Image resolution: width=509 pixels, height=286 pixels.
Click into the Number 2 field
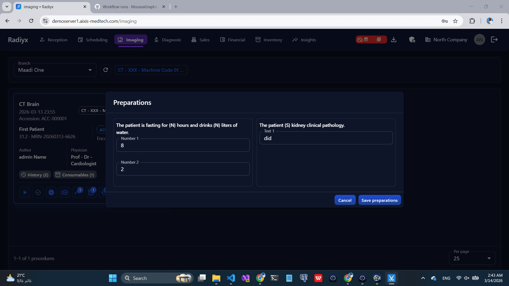[183, 169]
